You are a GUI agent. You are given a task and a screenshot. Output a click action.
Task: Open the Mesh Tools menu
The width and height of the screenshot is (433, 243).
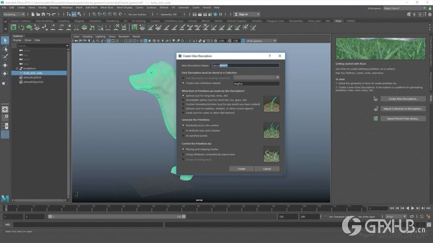coord(107,7)
